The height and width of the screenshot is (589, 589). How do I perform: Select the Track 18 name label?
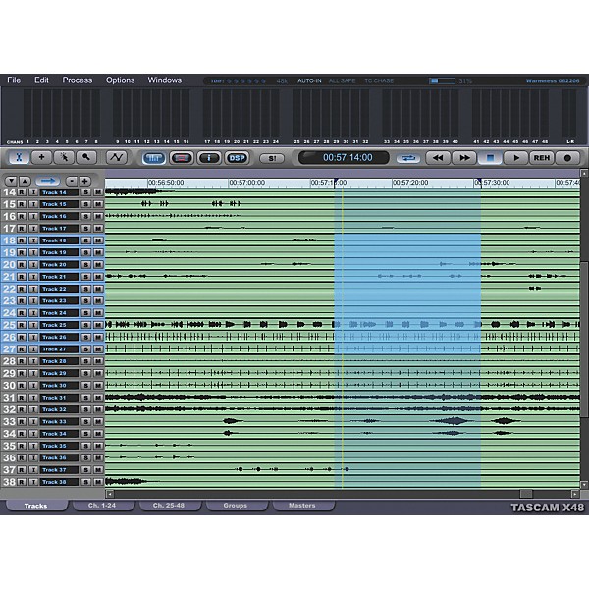pos(59,241)
